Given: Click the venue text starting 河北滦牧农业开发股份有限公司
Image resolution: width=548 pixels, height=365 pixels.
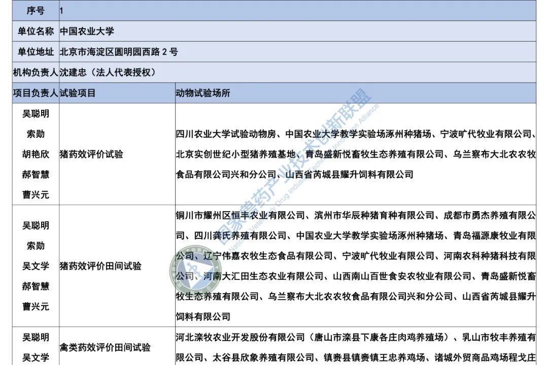Looking at the screenshot, I should [356, 348].
